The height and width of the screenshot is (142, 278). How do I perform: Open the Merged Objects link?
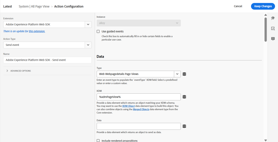click(141, 109)
